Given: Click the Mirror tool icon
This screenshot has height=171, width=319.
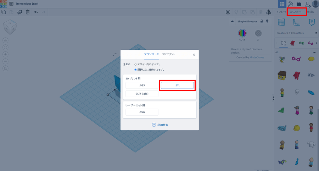Looking at the screenshot, I should pyautogui.click(x=268, y=12).
